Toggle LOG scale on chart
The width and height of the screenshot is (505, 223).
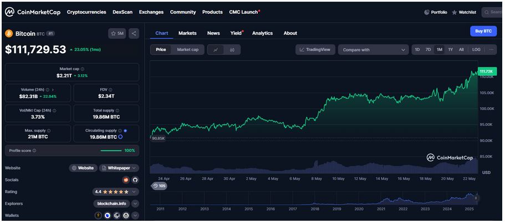coord(476,49)
